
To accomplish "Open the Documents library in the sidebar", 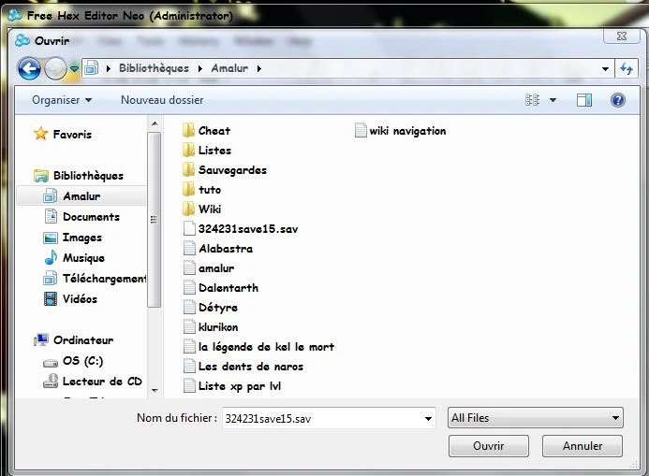I will click(x=82, y=217).
